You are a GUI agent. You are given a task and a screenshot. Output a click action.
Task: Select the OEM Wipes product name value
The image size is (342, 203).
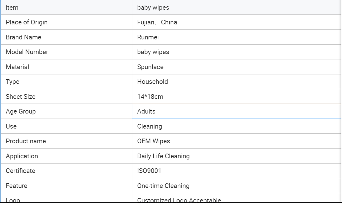[153, 141]
